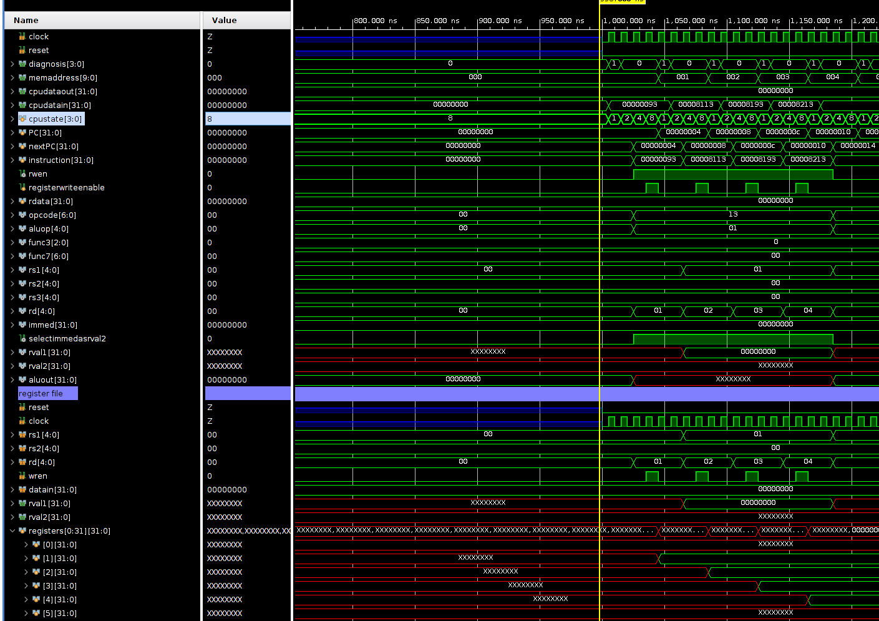Click the diagnosis bus icon
This screenshot has width=879, height=621.
tap(22, 64)
